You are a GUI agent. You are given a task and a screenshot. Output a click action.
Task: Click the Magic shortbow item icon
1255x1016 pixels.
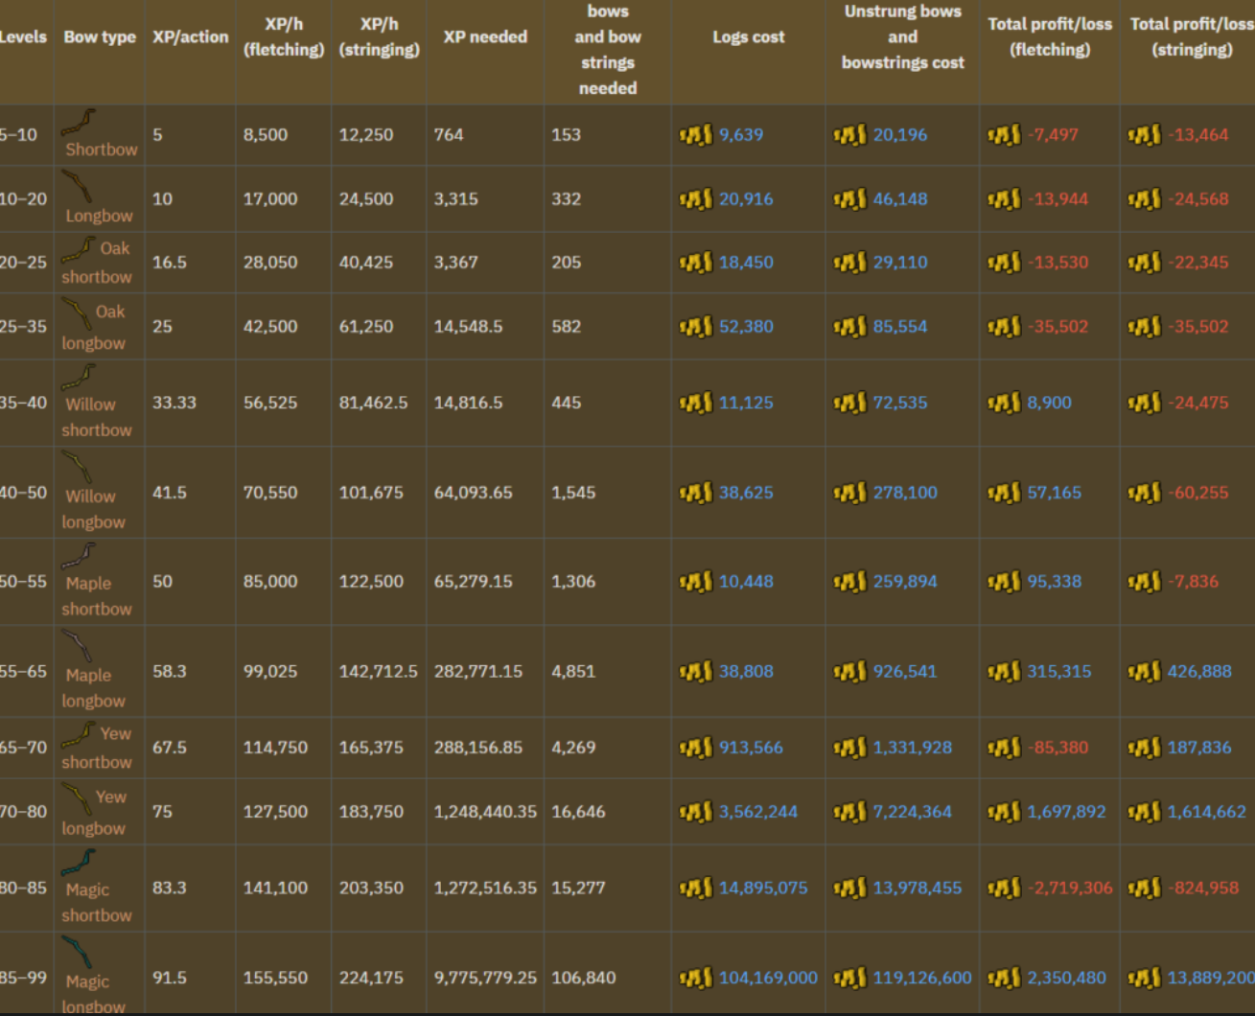coord(79,863)
